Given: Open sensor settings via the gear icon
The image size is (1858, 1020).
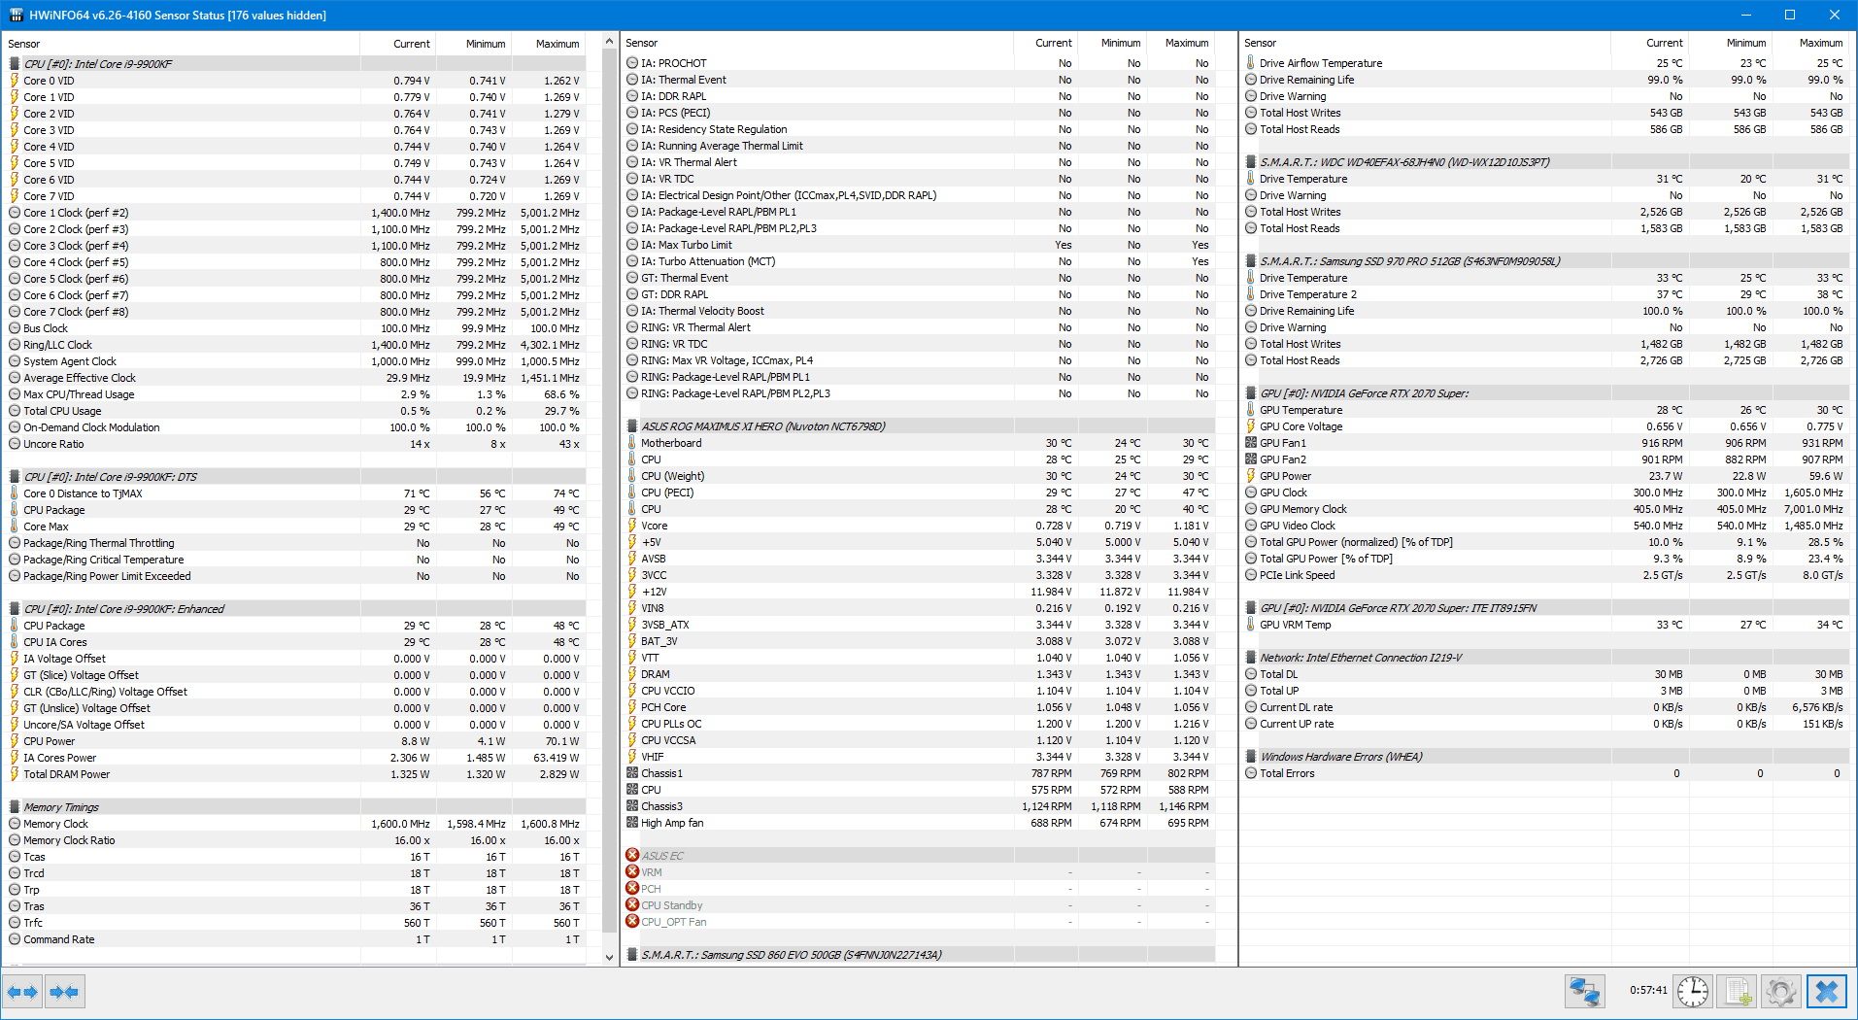Looking at the screenshot, I should (1781, 992).
